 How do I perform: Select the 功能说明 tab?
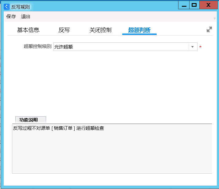click(x=31, y=120)
